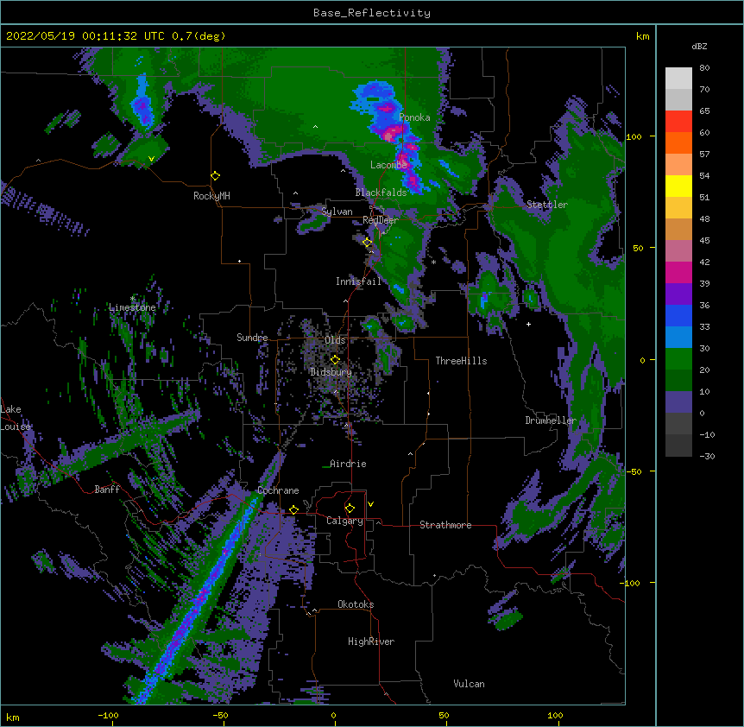This screenshot has height=727, width=744.
Task: Click the RockyMH label
Action: click(x=211, y=196)
